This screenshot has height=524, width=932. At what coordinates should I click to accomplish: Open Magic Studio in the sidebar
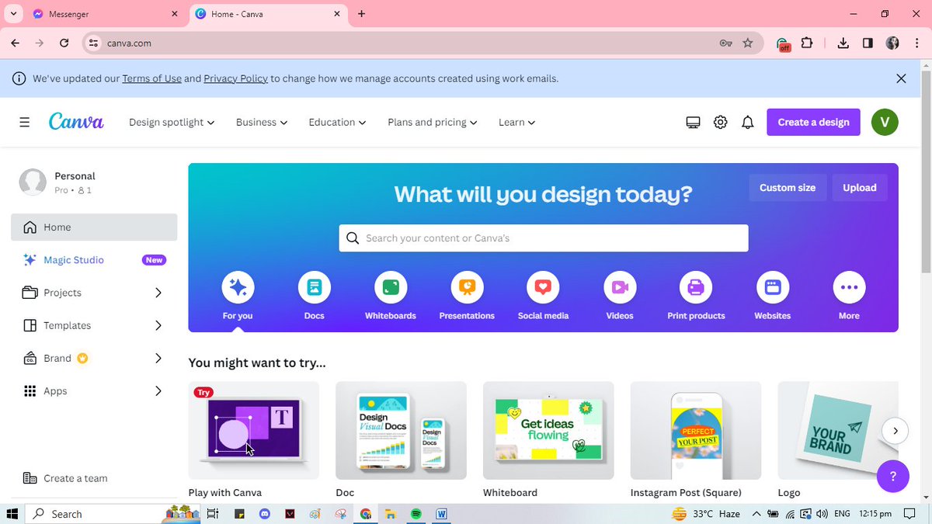[94, 260]
